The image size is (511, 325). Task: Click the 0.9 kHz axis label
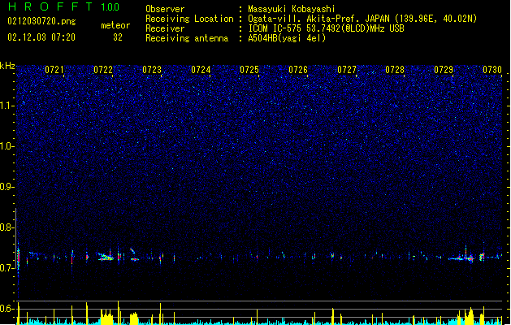pos(7,187)
